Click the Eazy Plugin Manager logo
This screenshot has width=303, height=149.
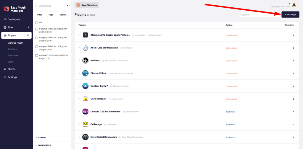click(15, 9)
